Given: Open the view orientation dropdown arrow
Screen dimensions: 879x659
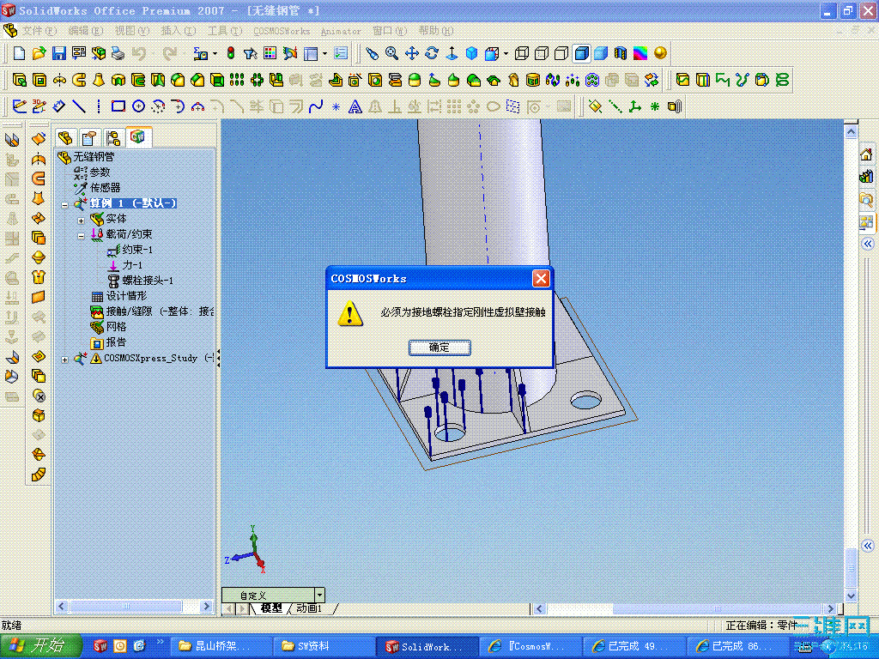Looking at the screenshot, I should [506, 54].
